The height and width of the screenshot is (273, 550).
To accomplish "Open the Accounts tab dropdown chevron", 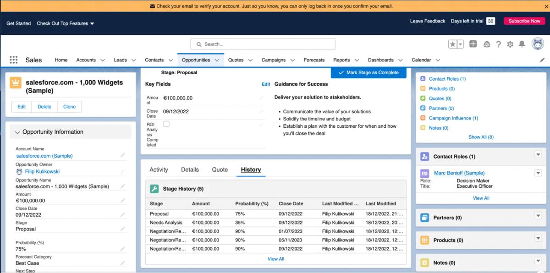I will [x=102, y=60].
